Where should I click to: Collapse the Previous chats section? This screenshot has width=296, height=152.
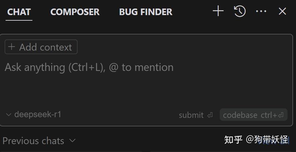click(x=33, y=141)
